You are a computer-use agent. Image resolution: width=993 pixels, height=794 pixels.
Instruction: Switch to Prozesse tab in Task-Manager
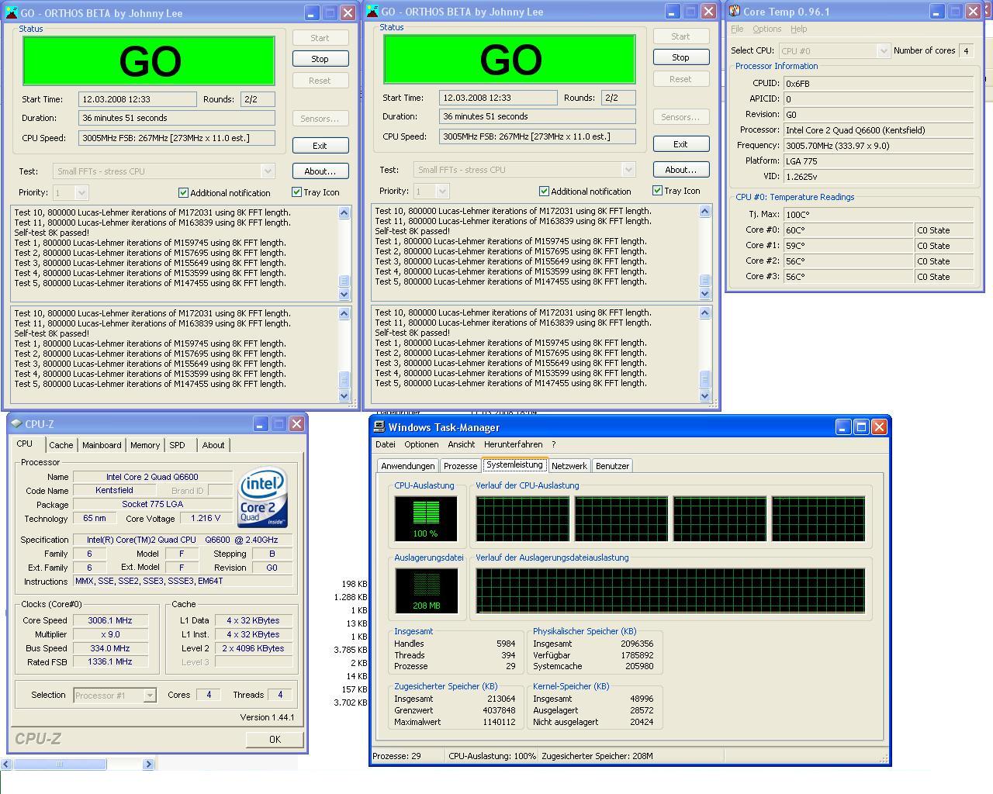click(460, 466)
